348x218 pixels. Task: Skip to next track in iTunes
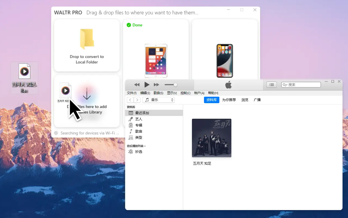(156, 85)
